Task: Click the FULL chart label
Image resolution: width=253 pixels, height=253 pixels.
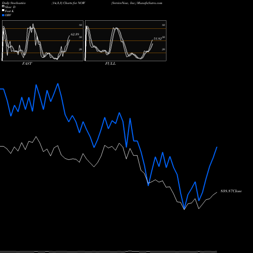Action: coord(110,64)
